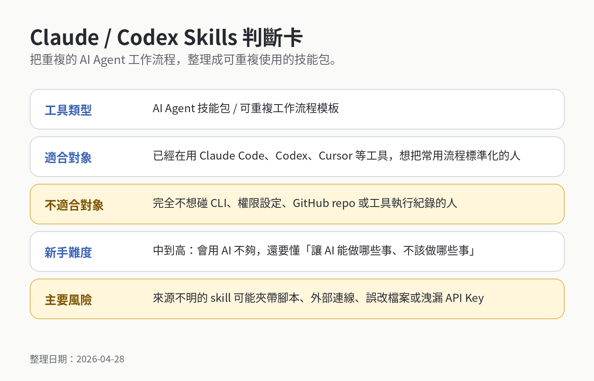The image size is (594, 381).
Task: Click the date 整理日期：2026-04-28
Action: coord(76,359)
